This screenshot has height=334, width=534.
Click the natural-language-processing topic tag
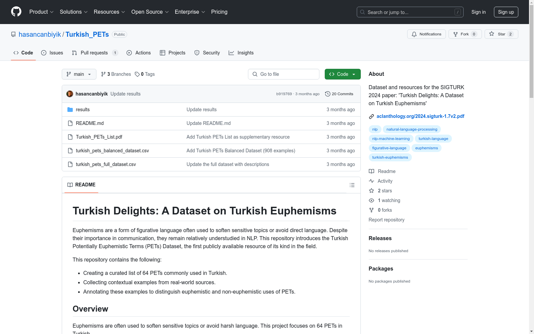click(x=412, y=129)
